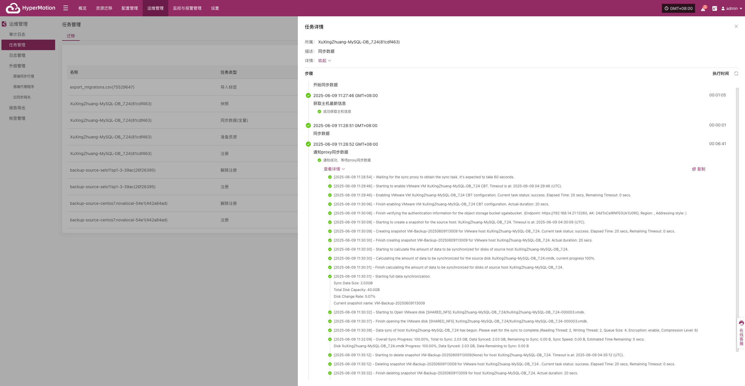Click export_migrations.csv(75529647) row
Image resolution: width=745 pixels, height=386 pixels.
pos(182,87)
